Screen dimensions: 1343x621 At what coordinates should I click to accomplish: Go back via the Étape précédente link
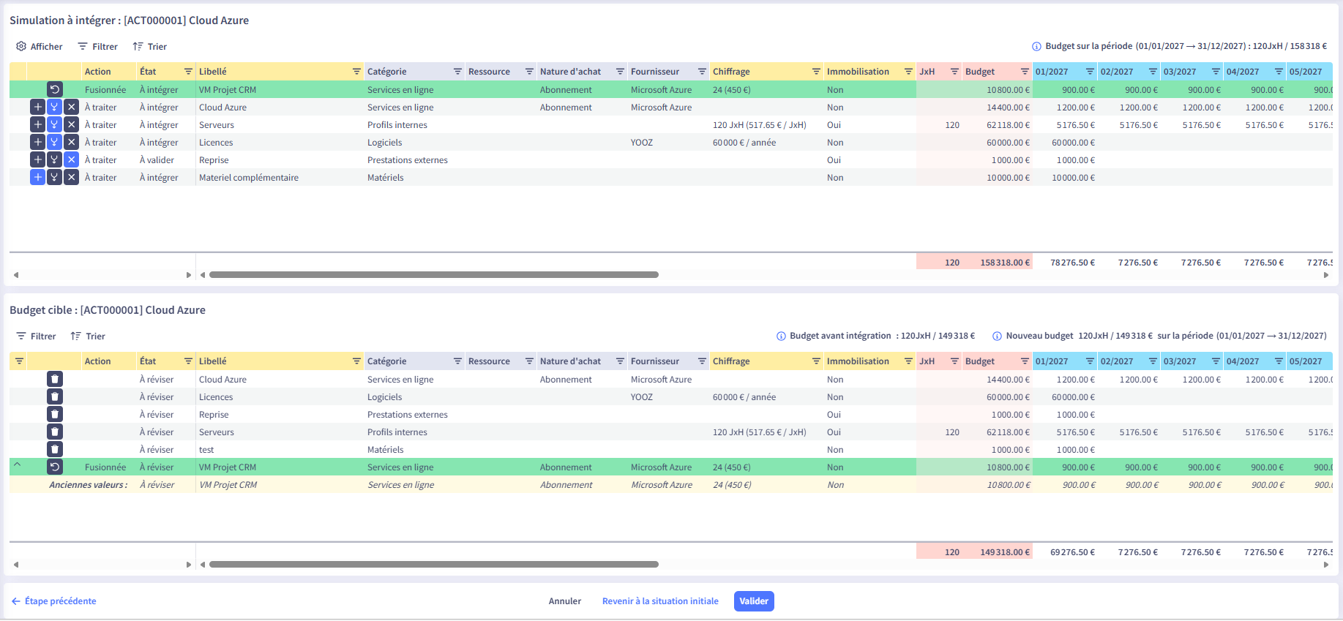point(54,601)
